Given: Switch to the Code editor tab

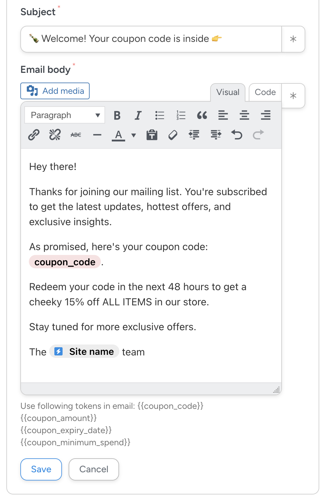Looking at the screenshot, I should click(265, 92).
